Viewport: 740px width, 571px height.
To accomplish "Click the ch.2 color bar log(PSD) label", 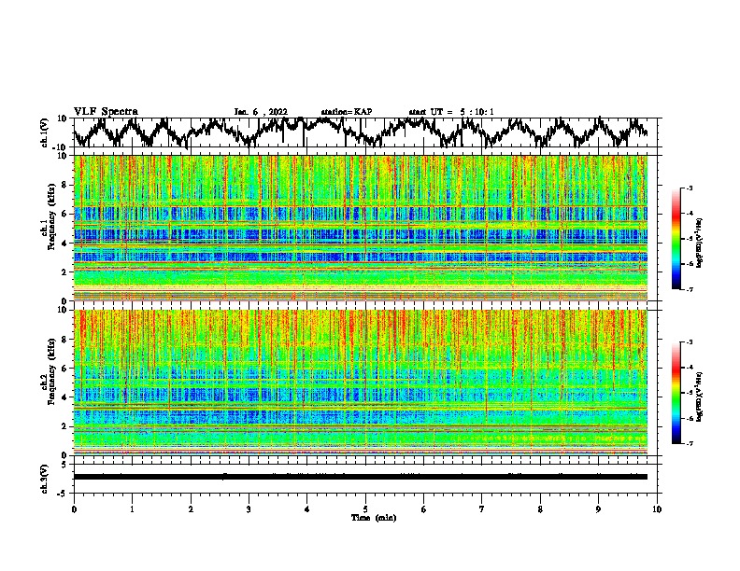I will (700, 397).
